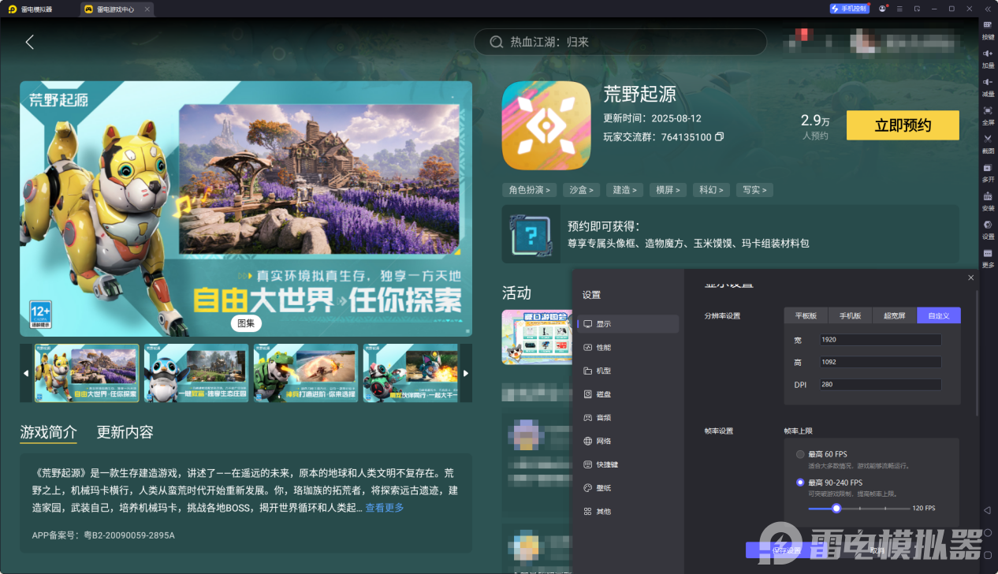Select the 显示 display settings category

(627, 324)
